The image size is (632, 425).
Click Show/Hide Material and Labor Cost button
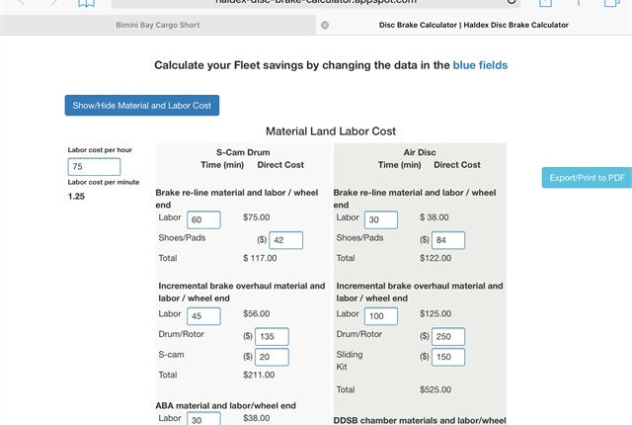[142, 105]
